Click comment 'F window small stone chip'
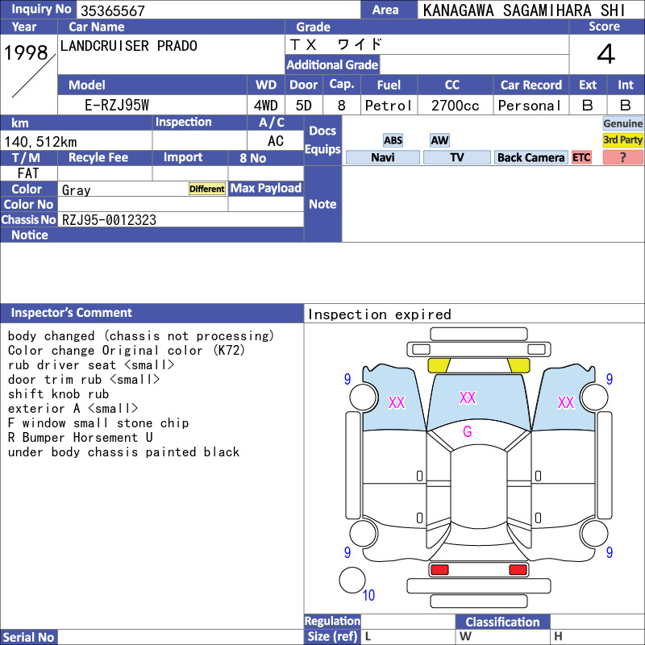The image size is (645, 645). point(98,423)
